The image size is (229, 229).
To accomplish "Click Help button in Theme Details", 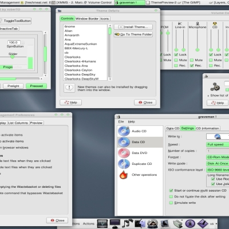I will 70,102.
